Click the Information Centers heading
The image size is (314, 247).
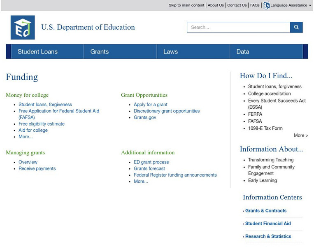pos(272,197)
